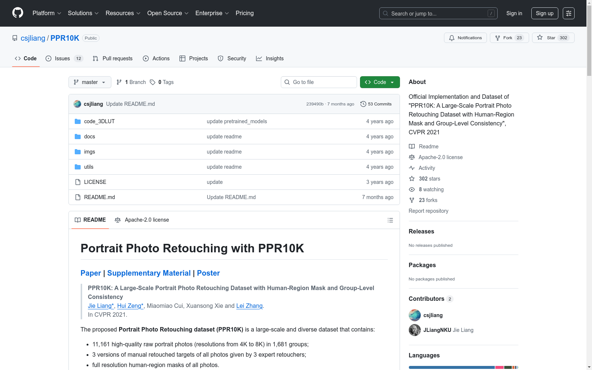Click the commit history clock icon
Screen dimensions: 592x370
[363, 104]
